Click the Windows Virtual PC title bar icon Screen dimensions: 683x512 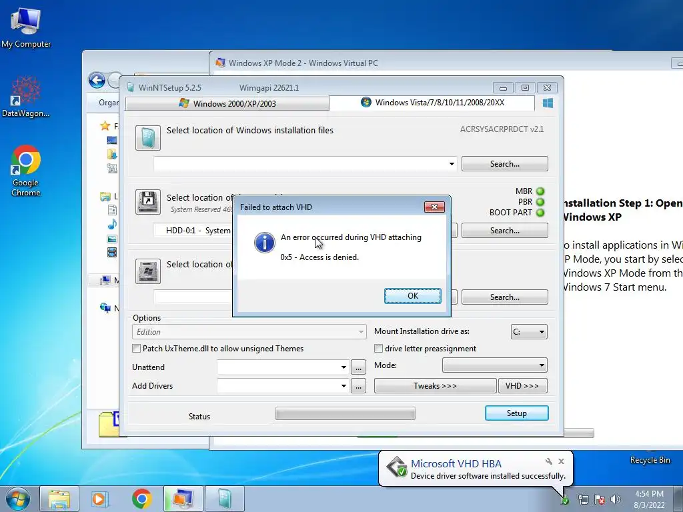(x=220, y=63)
